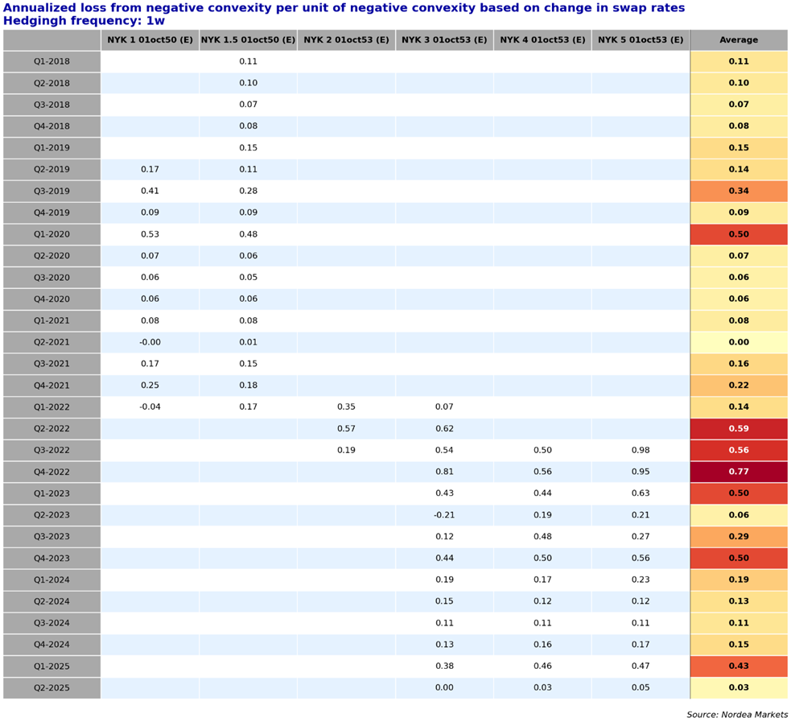Click the "Q3-2020" row label

[52, 278]
